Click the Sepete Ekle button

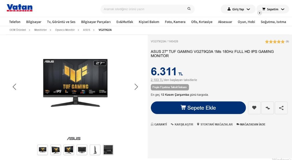[198, 108]
